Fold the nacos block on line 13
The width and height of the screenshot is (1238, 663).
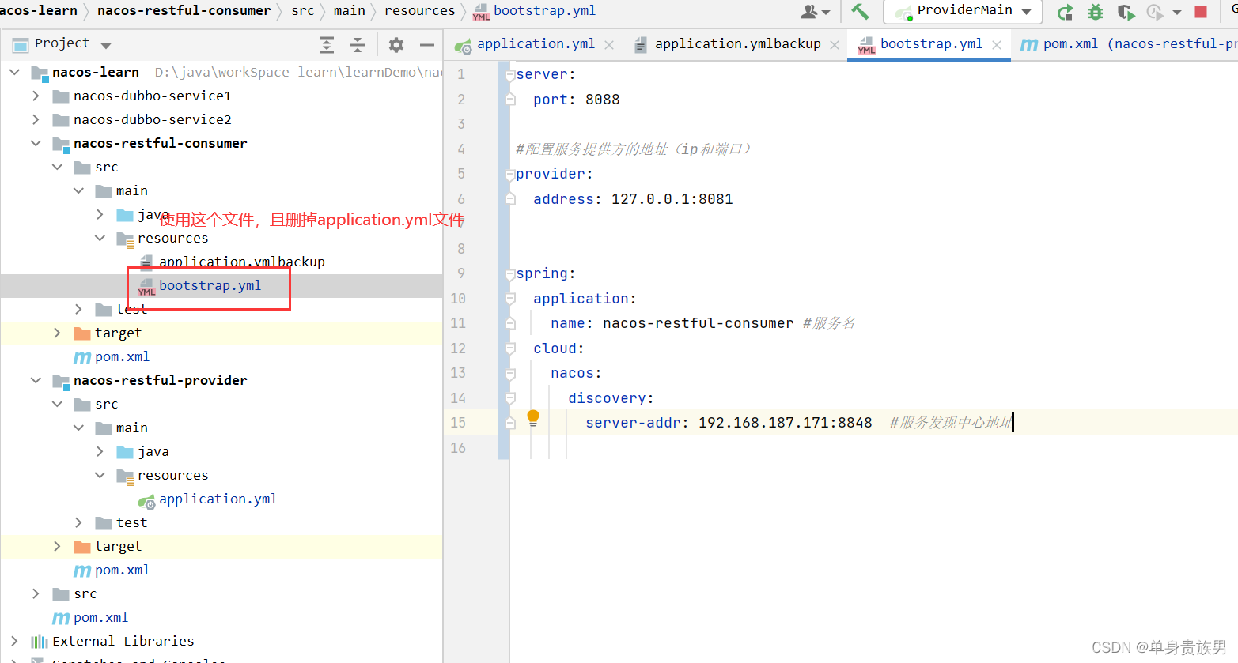[x=510, y=373]
